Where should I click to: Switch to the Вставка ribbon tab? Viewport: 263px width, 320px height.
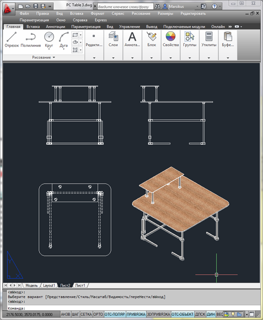click(x=33, y=27)
